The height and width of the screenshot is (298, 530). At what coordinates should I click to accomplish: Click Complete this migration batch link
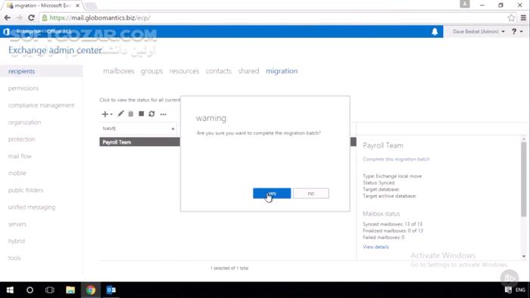[396, 159]
